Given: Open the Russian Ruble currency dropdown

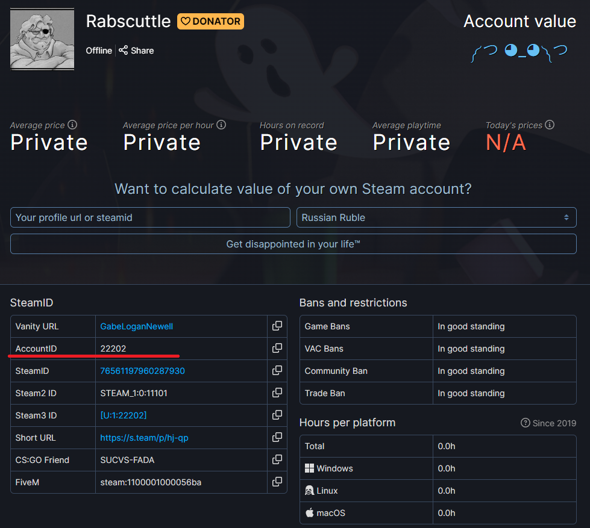Looking at the screenshot, I should [436, 217].
